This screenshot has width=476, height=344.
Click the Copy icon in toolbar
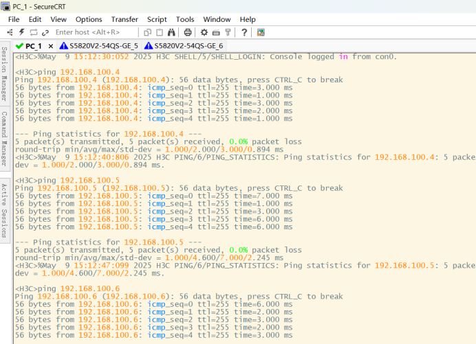click(148, 32)
